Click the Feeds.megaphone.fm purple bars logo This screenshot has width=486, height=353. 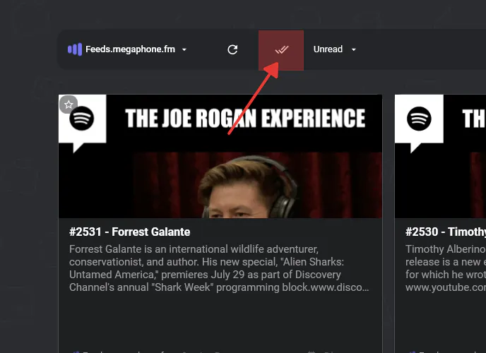pos(75,49)
